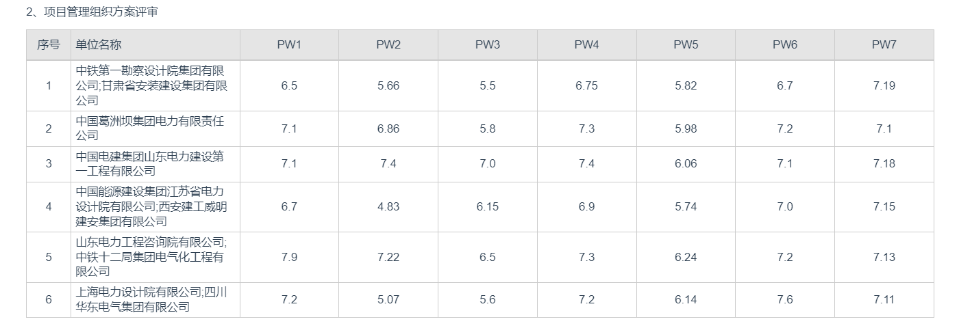Click the 中国能源建设集团江苏省电力设计院 cell
The height and width of the screenshot is (328, 959).
click(150, 206)
